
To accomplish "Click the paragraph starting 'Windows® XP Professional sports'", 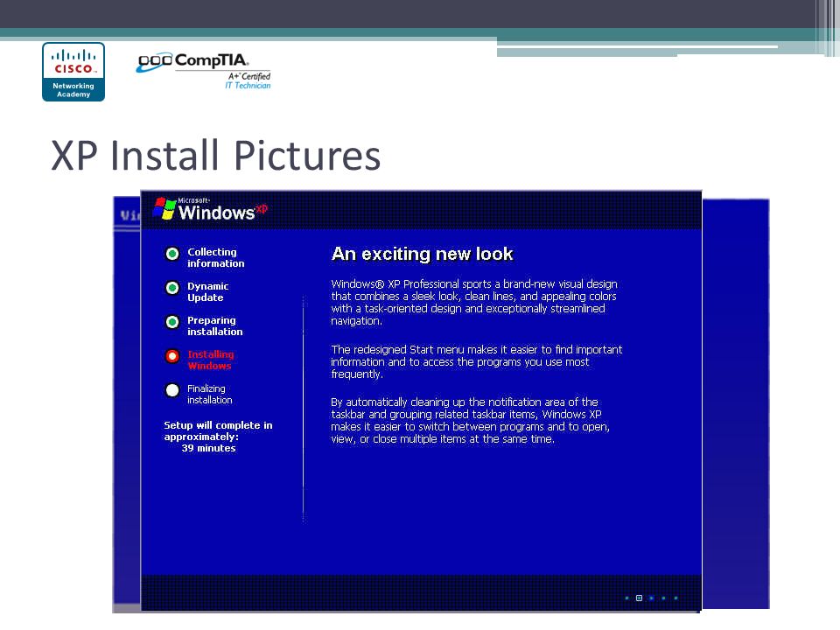I will point(474,302).
